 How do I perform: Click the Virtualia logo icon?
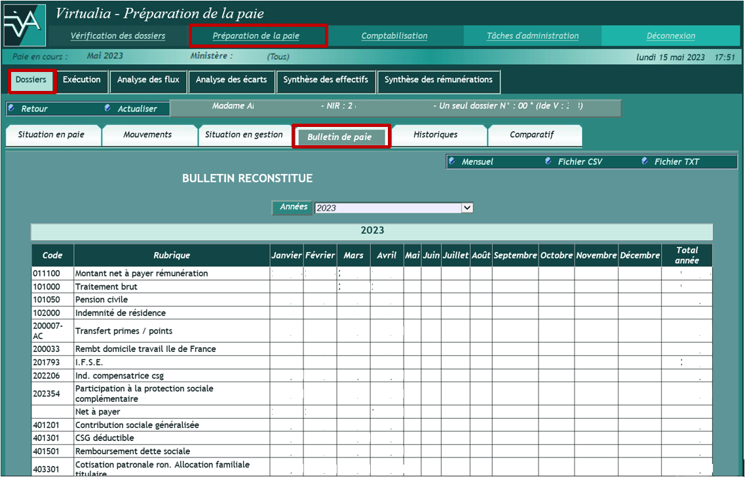coord(24,25)
